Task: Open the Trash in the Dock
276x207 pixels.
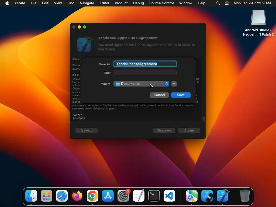Action: click(x=245, y=196)
